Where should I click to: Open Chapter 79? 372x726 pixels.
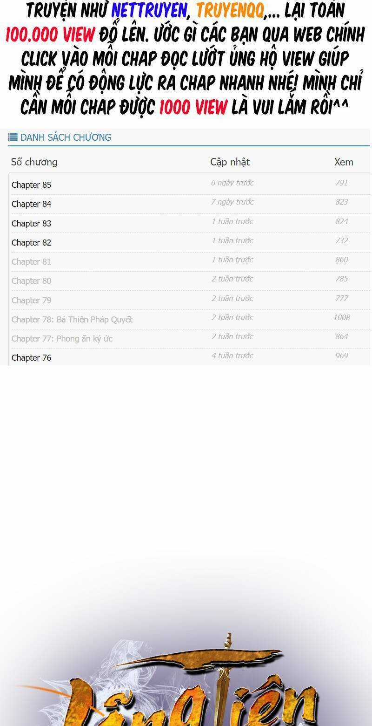tap(31, 301)
